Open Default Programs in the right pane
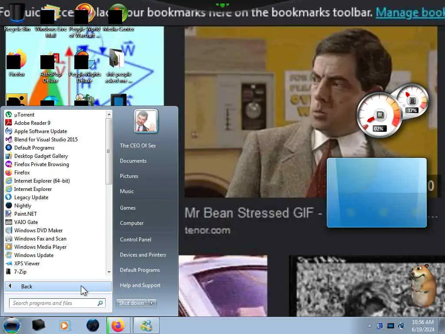The image size is (445, 334). [x=140, y=270]
